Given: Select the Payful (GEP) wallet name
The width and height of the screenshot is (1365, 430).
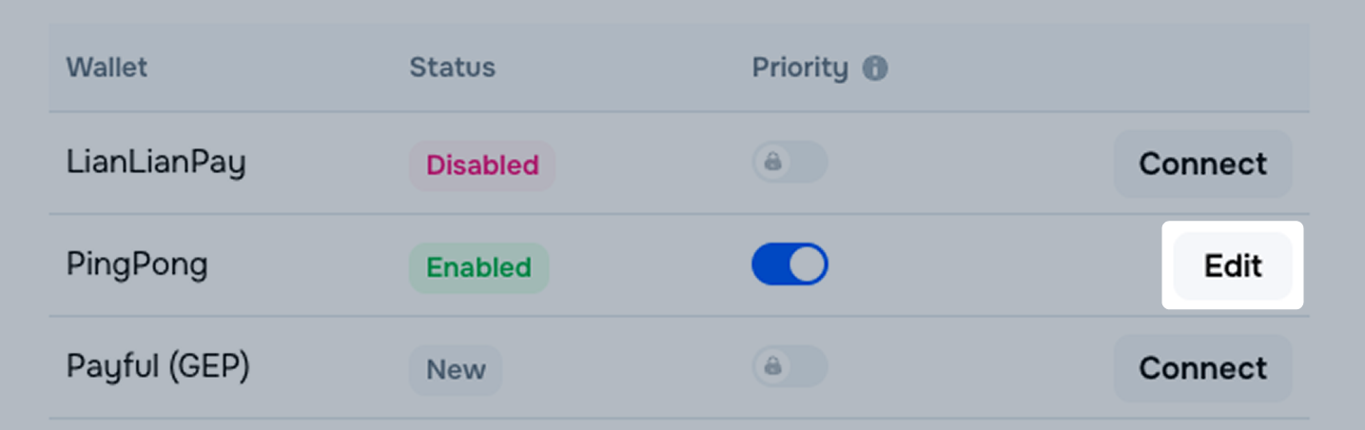Looking at the screenshot, I should click(158, 367).
